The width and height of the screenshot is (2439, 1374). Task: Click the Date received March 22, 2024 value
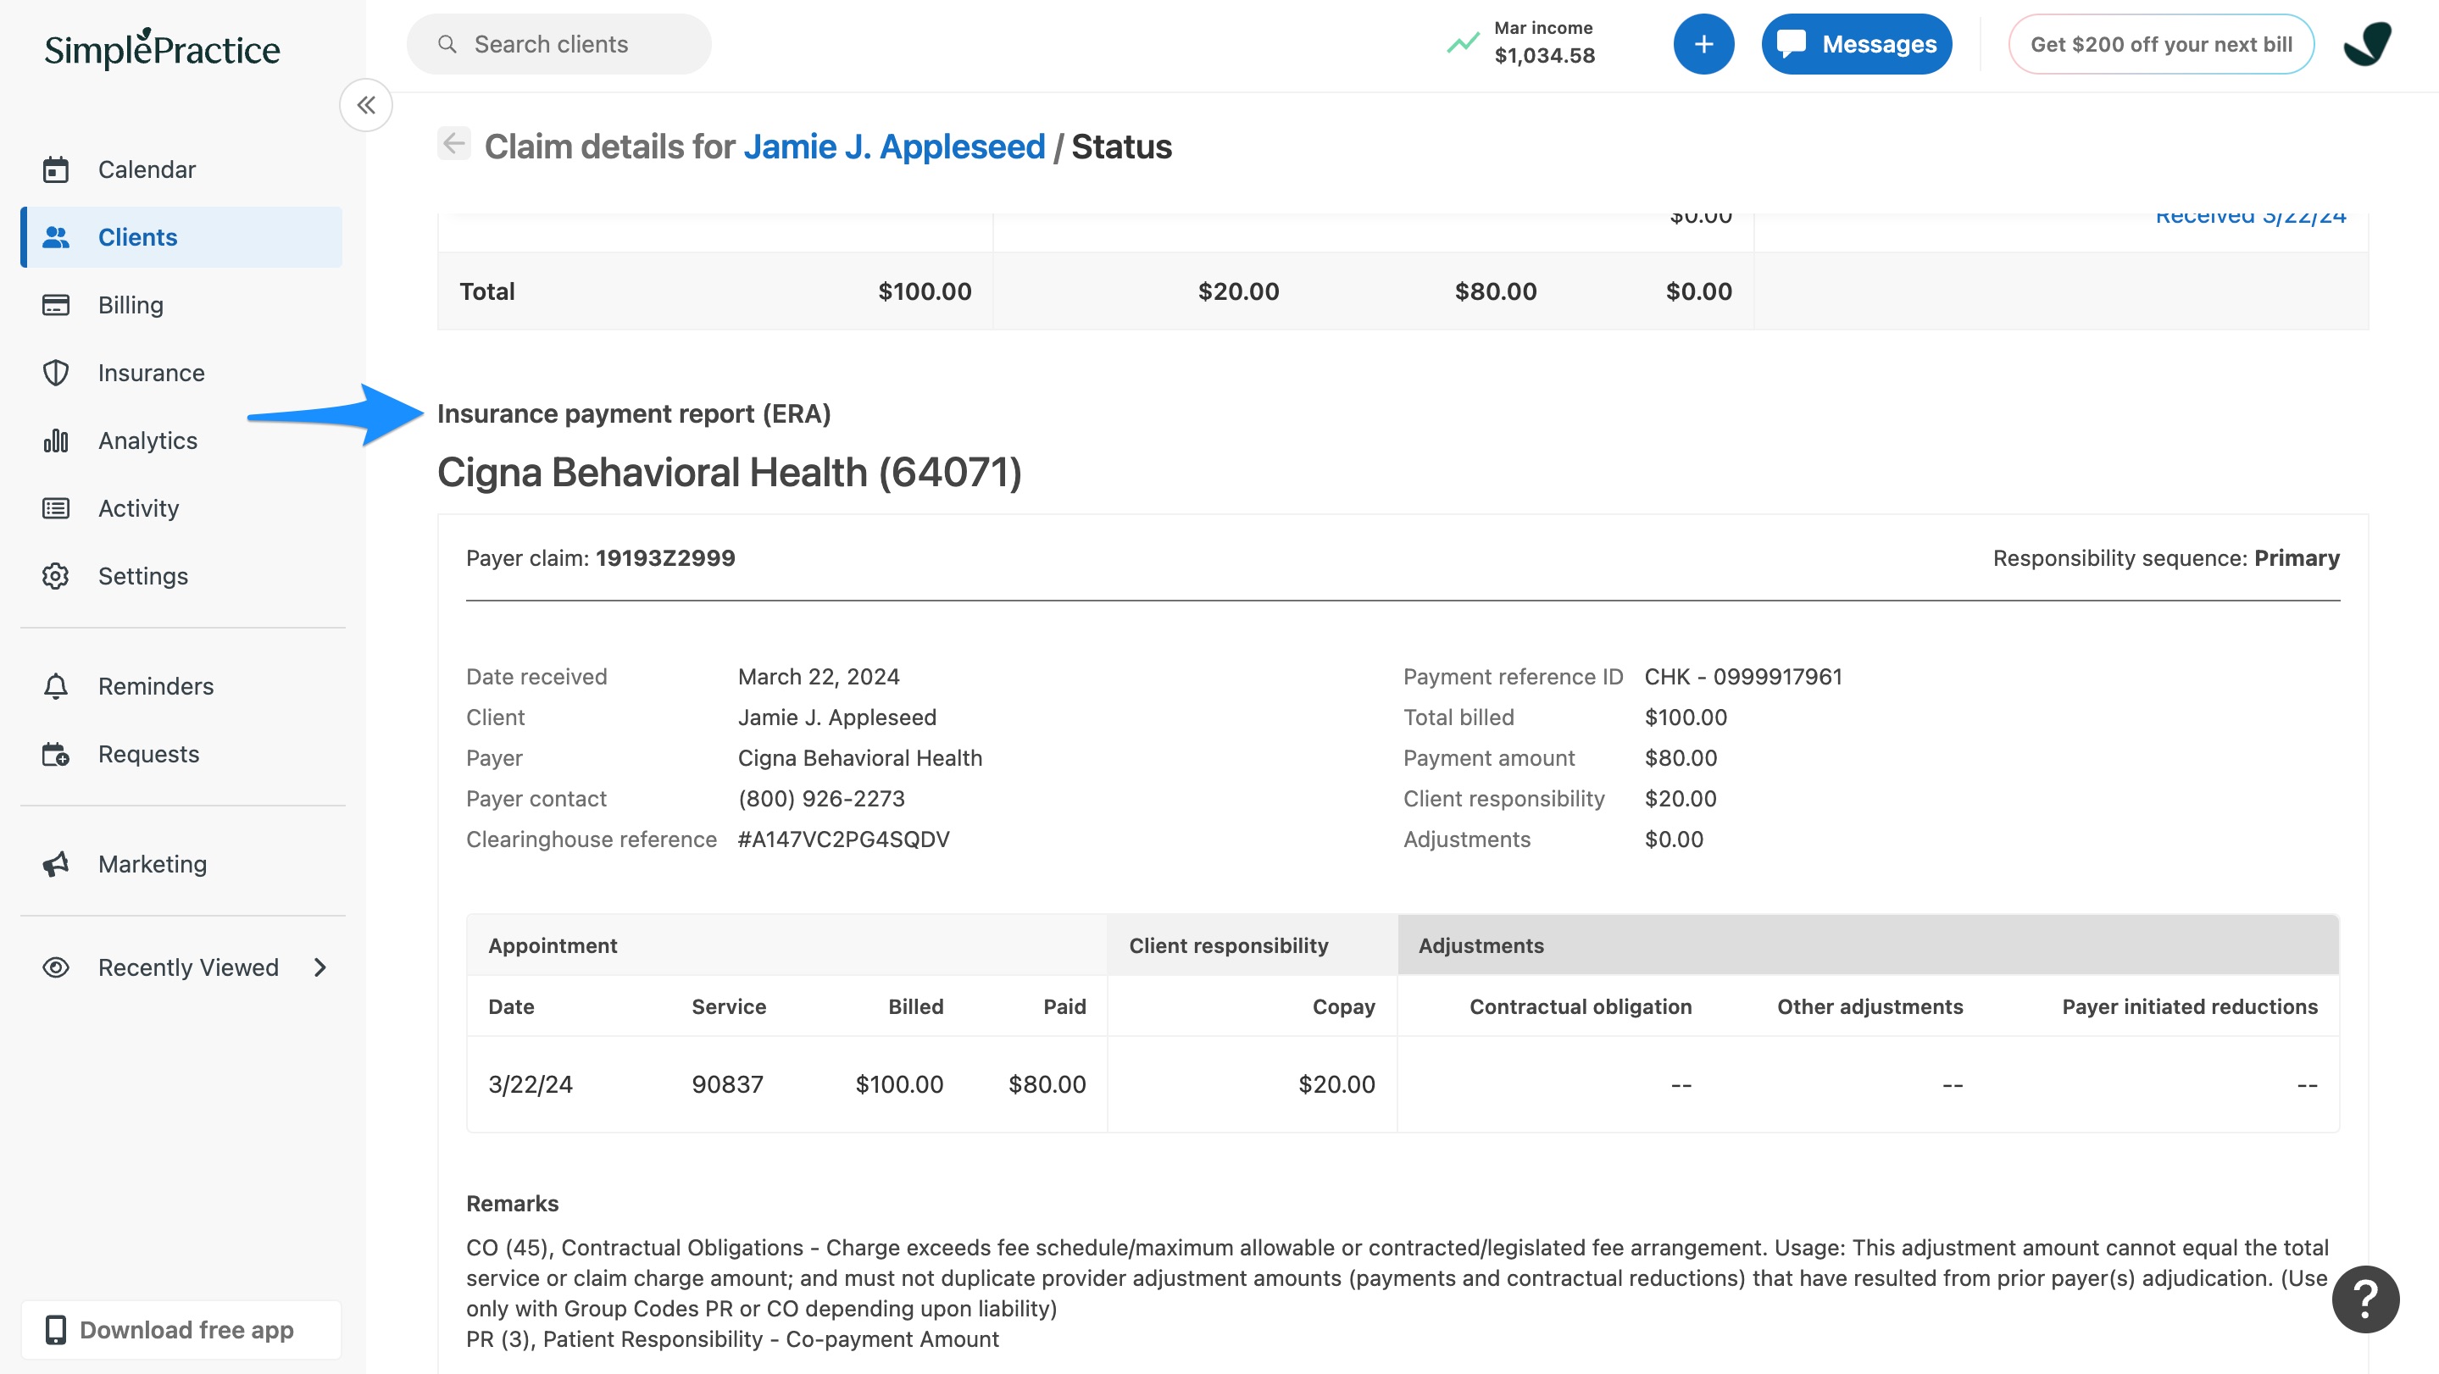818,677
